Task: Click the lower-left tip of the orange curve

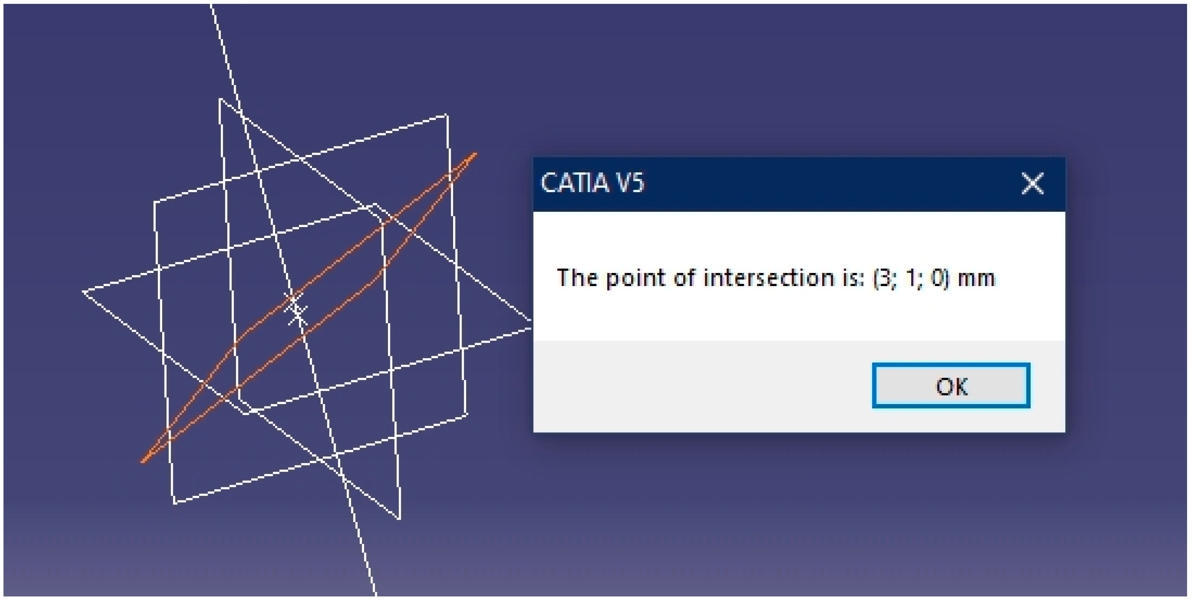Action: (143, 461)
